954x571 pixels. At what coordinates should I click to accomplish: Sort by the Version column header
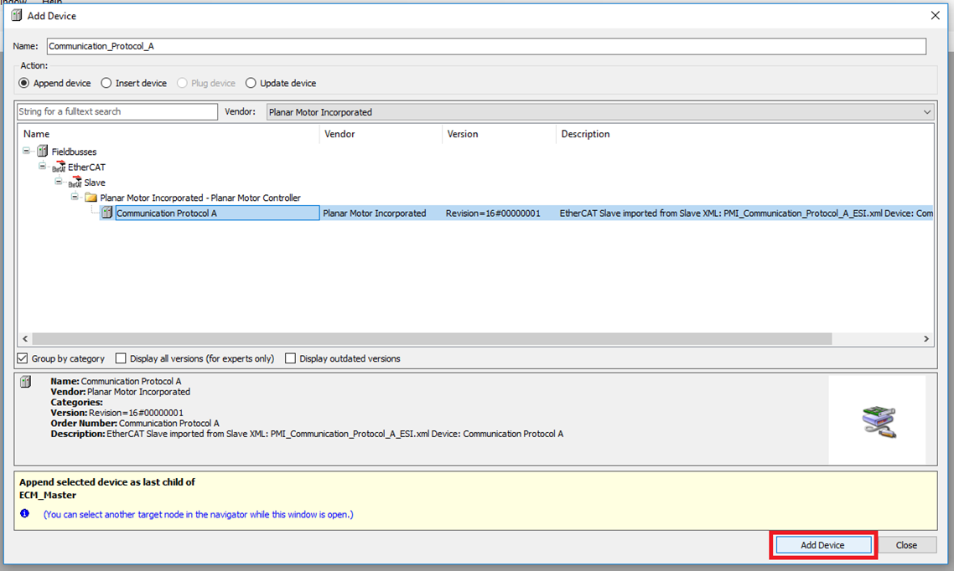pyautogui.click(x=463, y=134)
